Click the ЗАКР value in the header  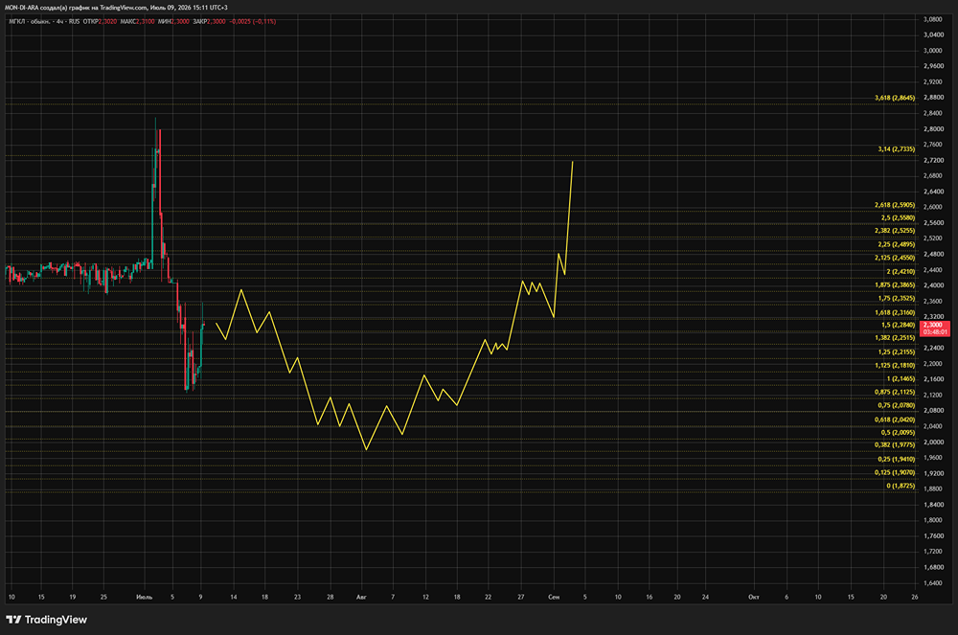(x=217, y=21)
